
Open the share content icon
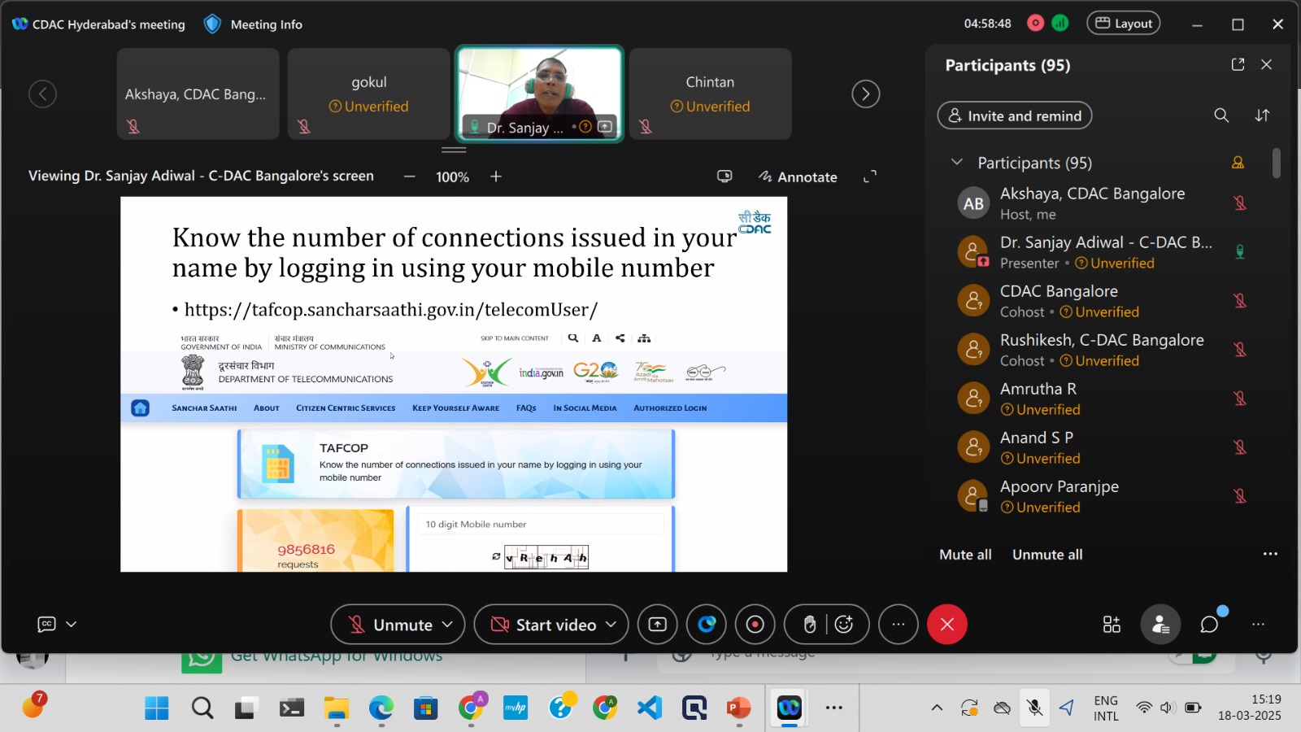click(657, 625)
